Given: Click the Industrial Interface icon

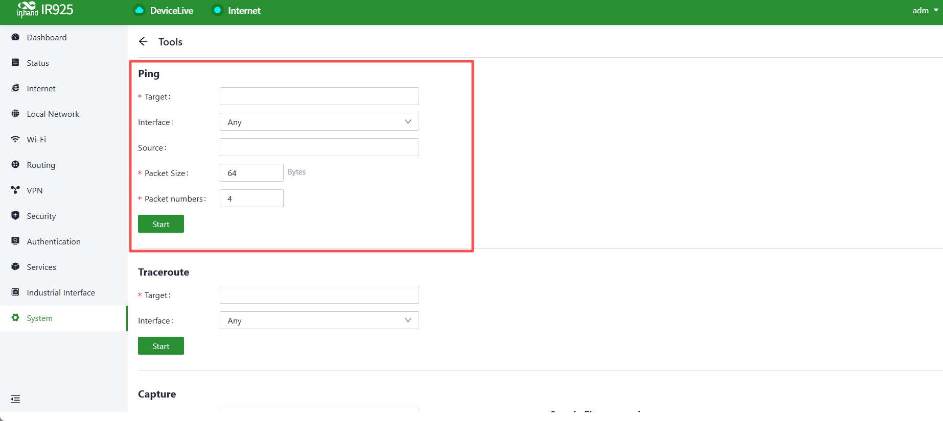Looking at the screenshot, I should click(15, 292).
